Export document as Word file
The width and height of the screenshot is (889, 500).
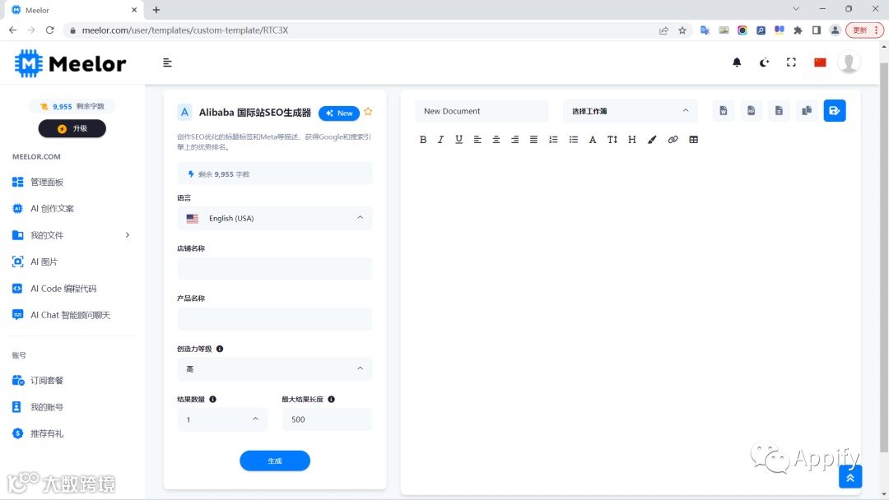pyautogui.click(x=724, y=110)
